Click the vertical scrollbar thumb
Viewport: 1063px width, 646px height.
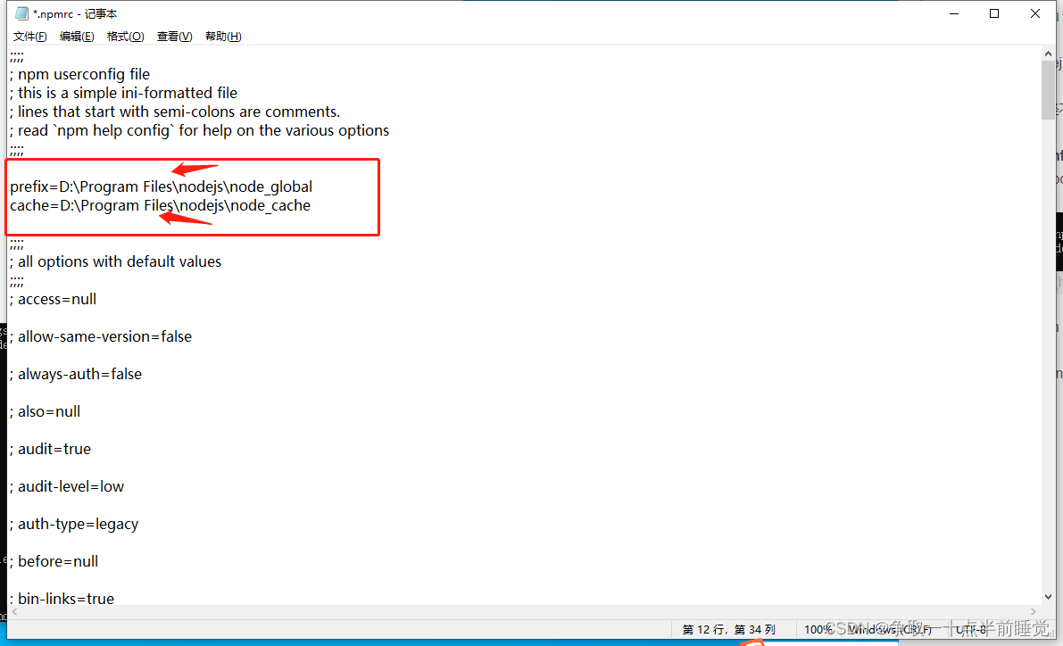coord(1048,89)
